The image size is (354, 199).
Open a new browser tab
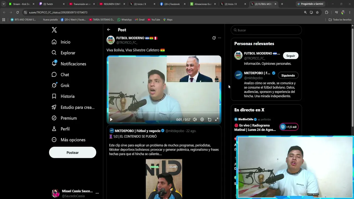pyautogui.click(x=282, y=4)
